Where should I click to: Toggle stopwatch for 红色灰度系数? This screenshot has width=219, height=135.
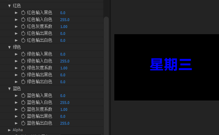[x=23, y=27]
